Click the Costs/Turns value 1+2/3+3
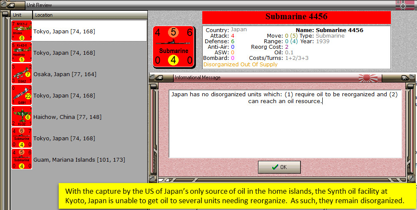 tap(297, 58)
